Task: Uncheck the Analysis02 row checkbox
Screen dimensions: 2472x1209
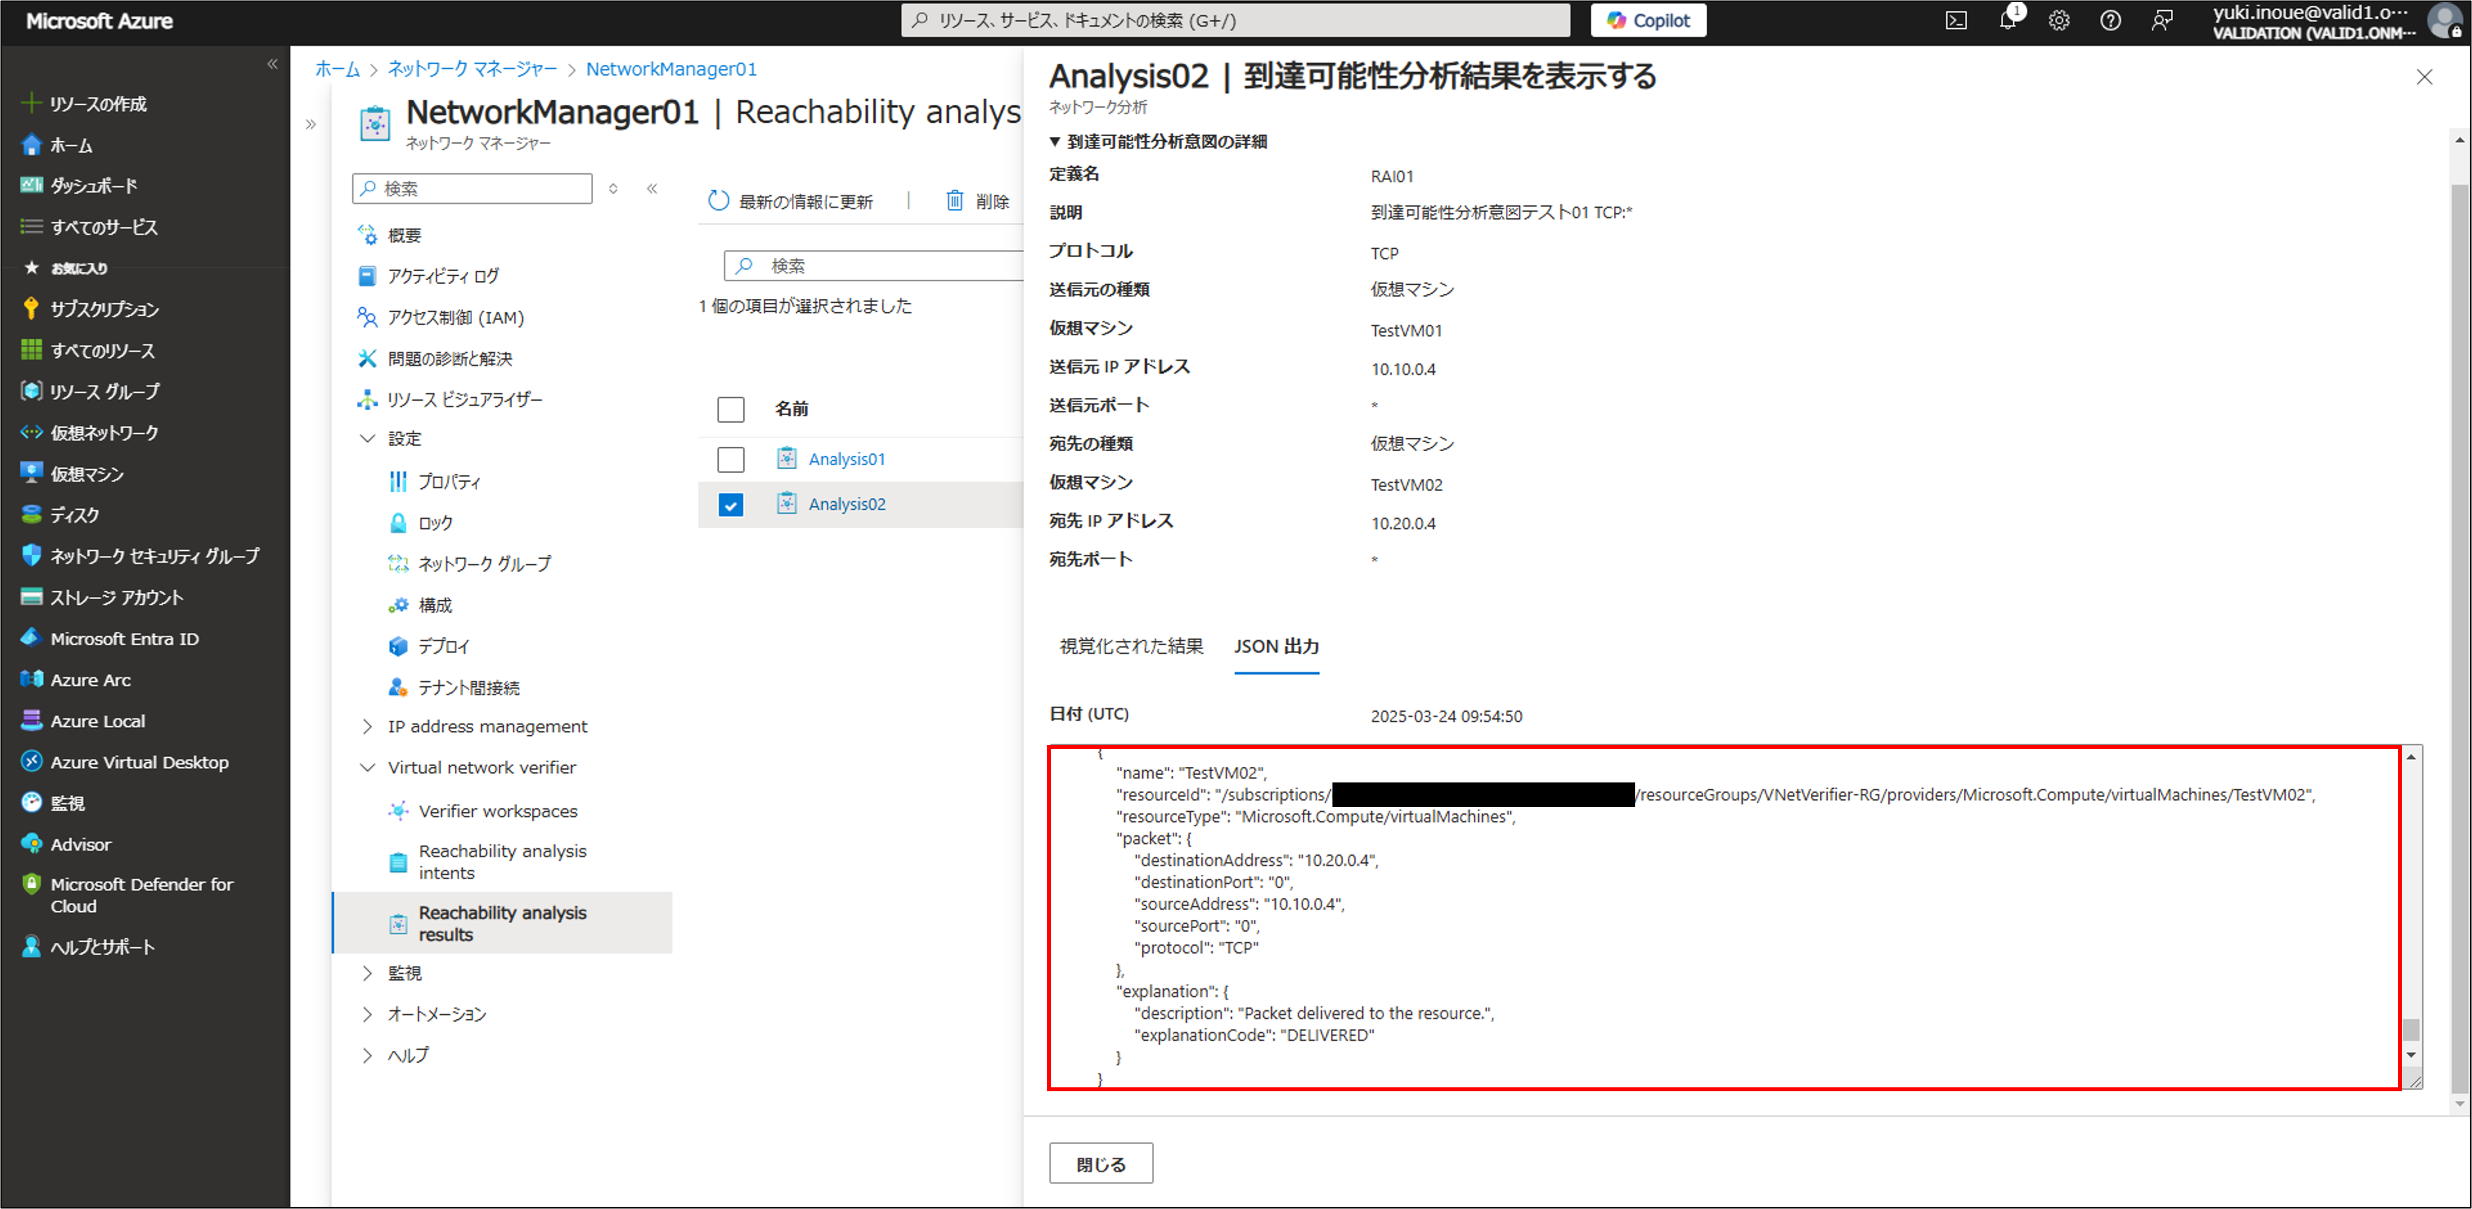Action: pos(730,504)
